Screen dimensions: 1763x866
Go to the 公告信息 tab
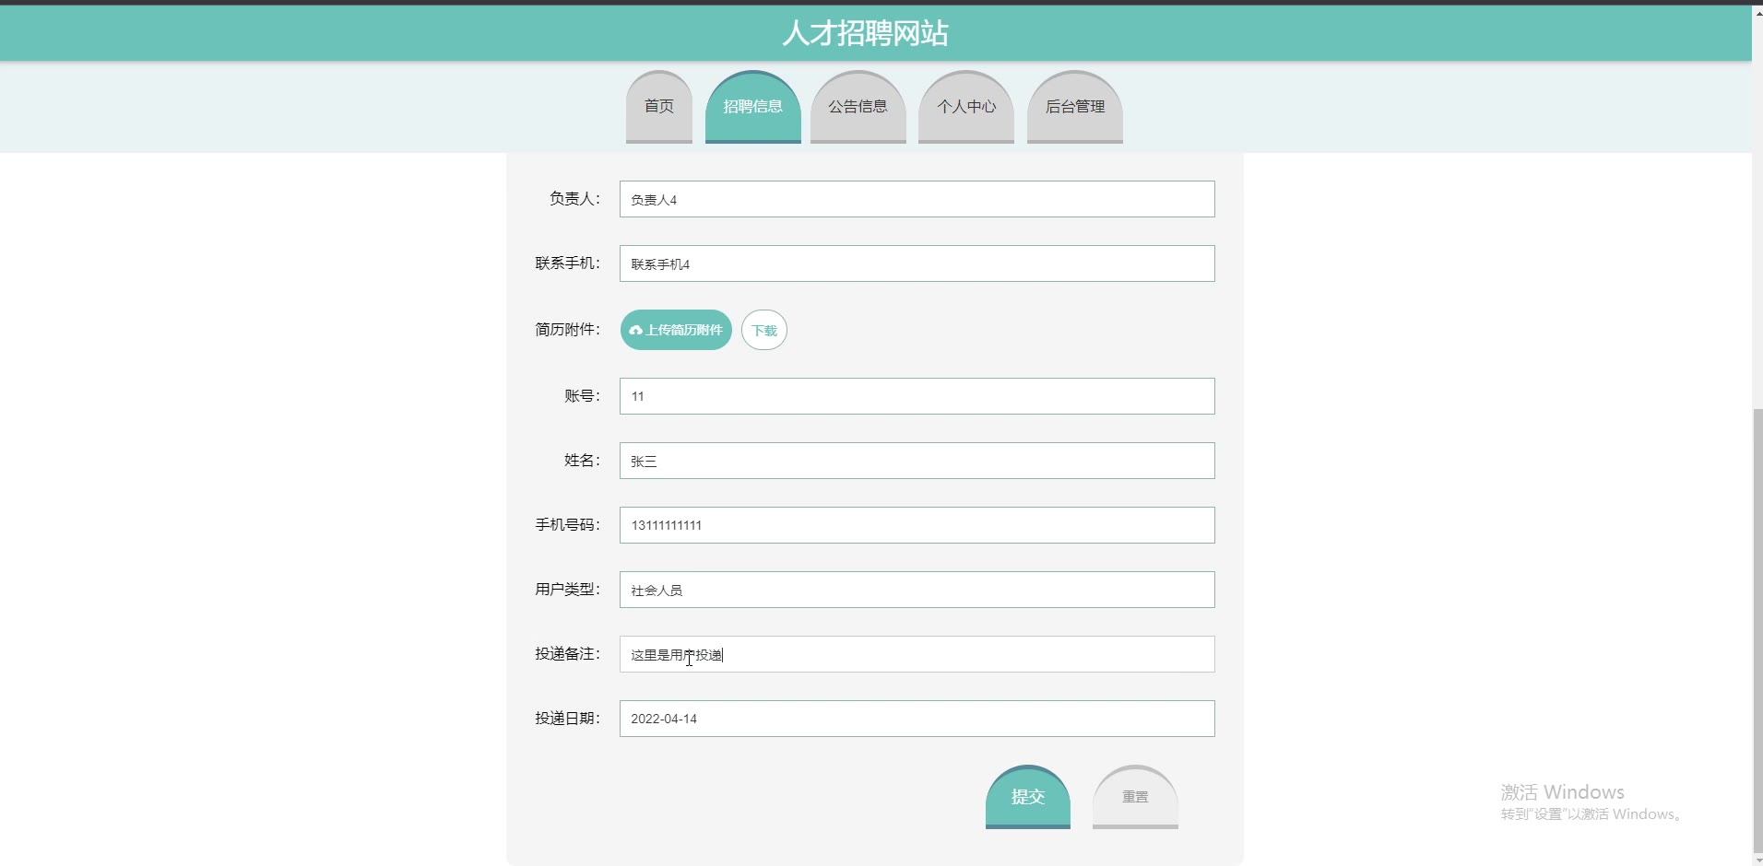[x=858, y=107]
